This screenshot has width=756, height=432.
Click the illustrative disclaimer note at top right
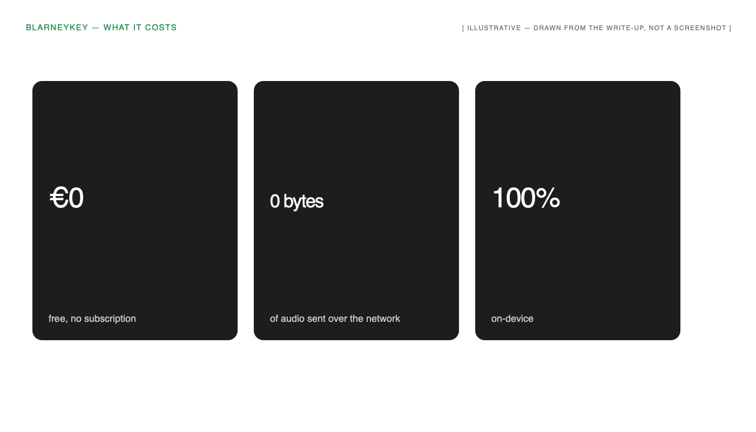[597, 28]
